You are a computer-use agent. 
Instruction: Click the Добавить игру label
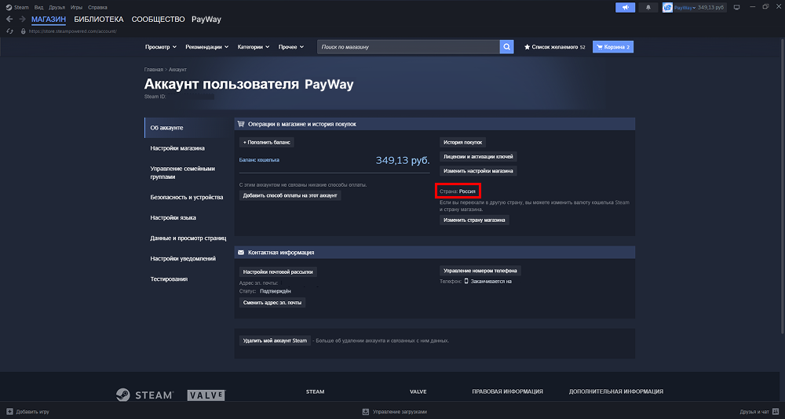click(x=32, y=411)
